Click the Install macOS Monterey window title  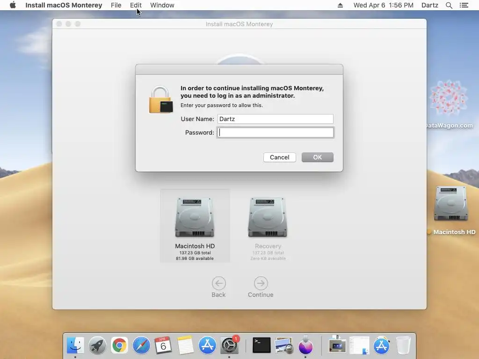tap(239, 24)
